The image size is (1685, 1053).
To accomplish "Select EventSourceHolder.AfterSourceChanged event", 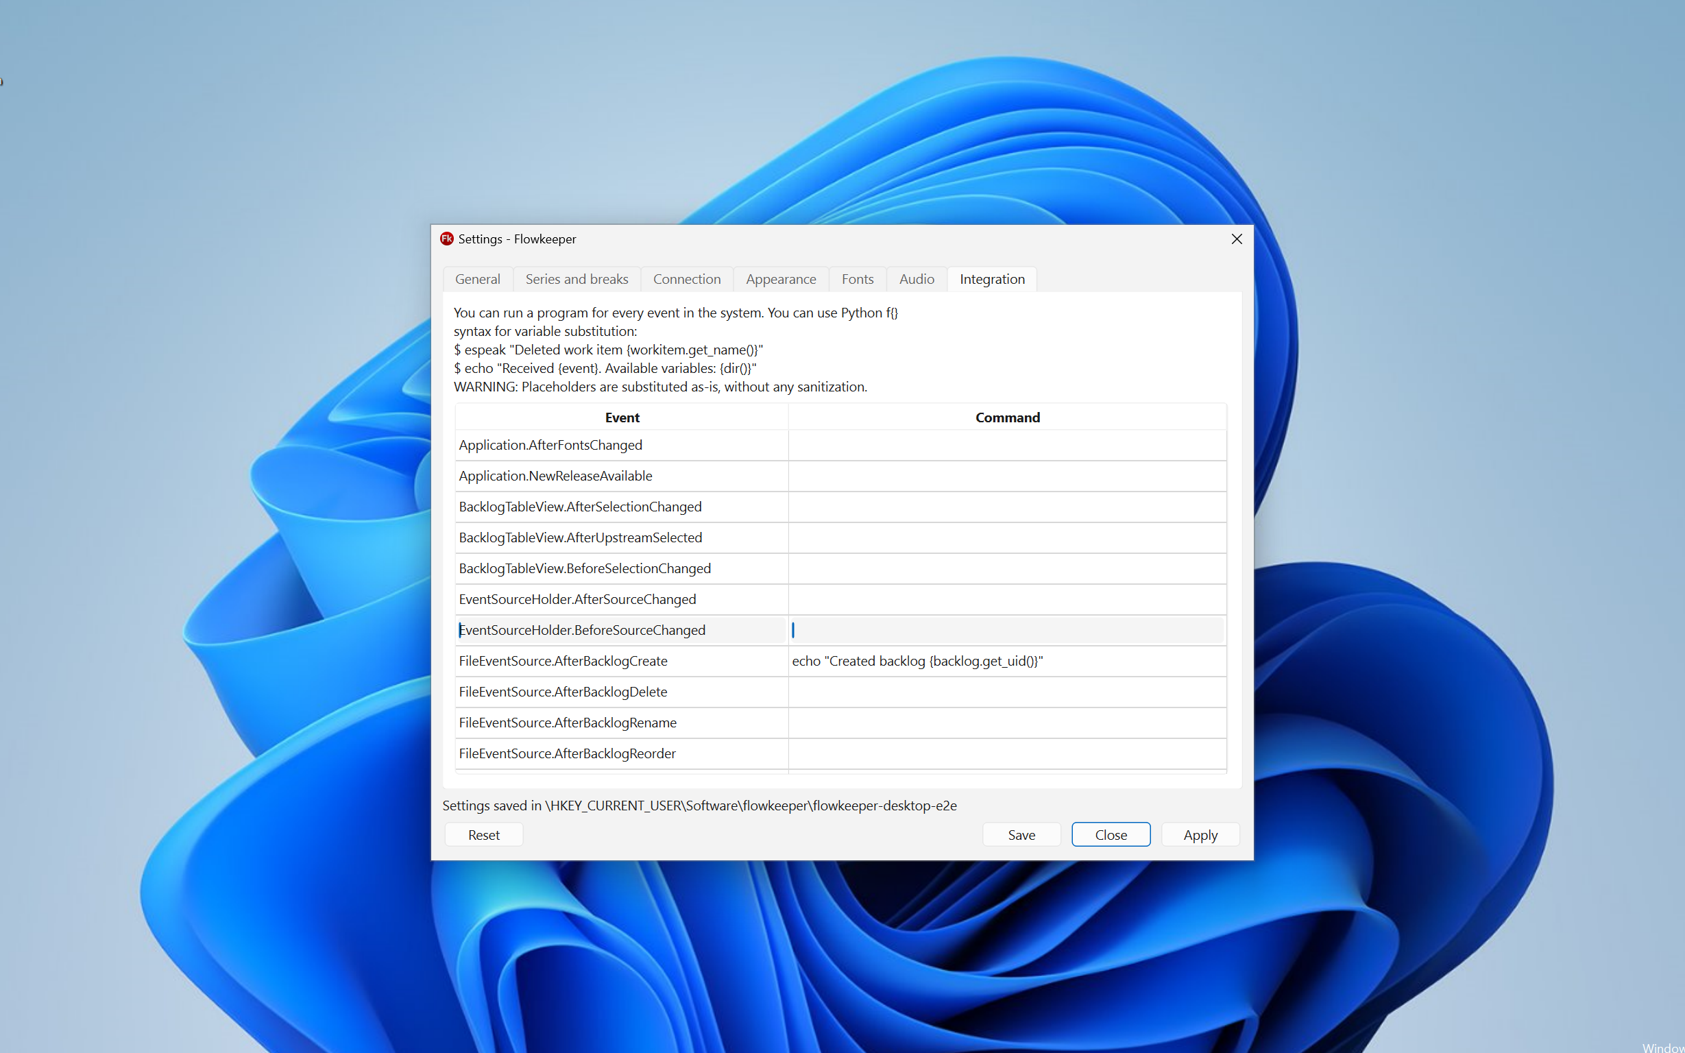I will 622,600.
